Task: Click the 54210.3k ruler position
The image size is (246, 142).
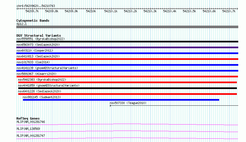Action: [150, 11]
